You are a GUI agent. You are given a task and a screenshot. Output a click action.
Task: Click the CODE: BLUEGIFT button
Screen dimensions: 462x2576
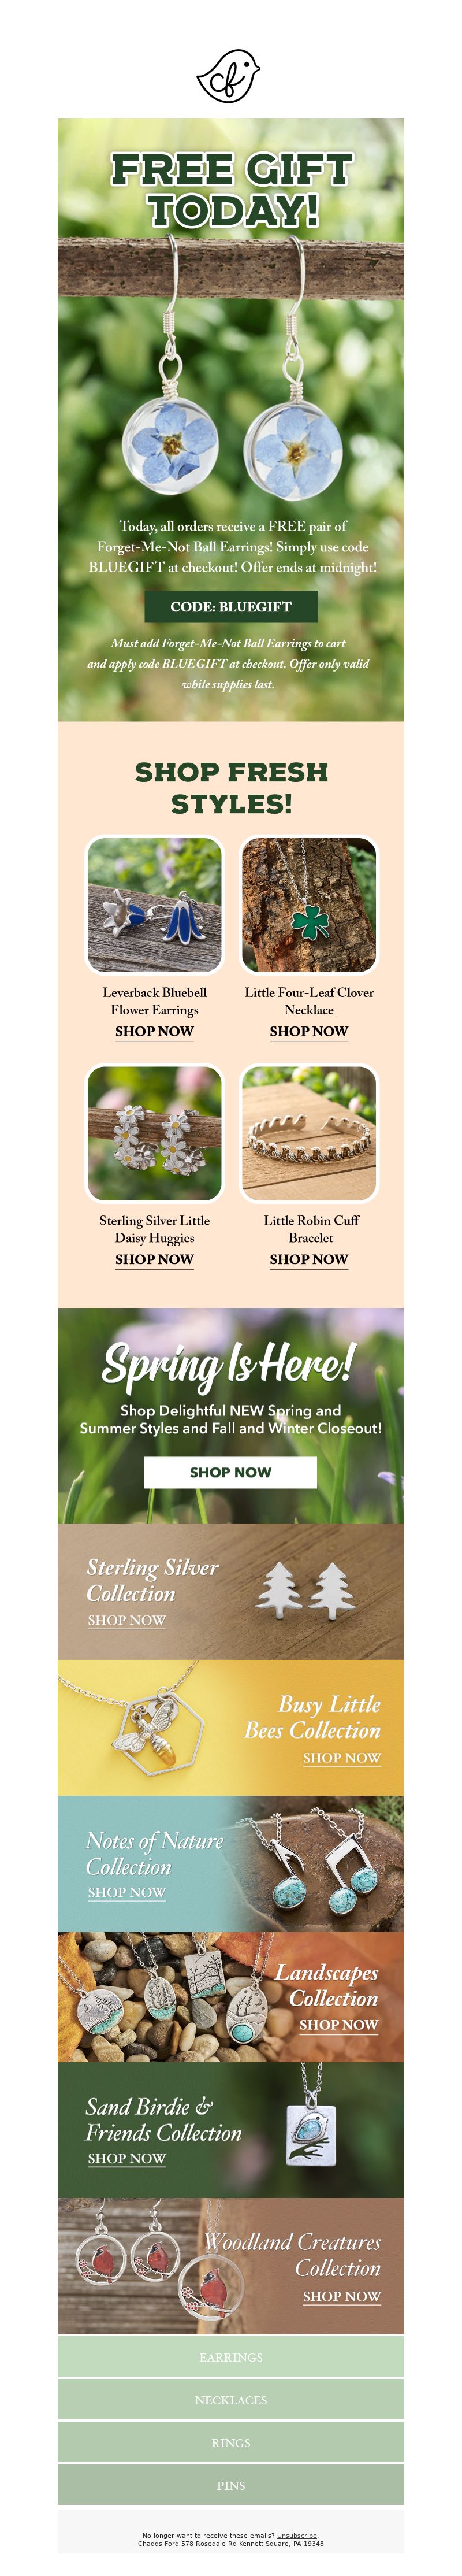click(x=231, y=606)
